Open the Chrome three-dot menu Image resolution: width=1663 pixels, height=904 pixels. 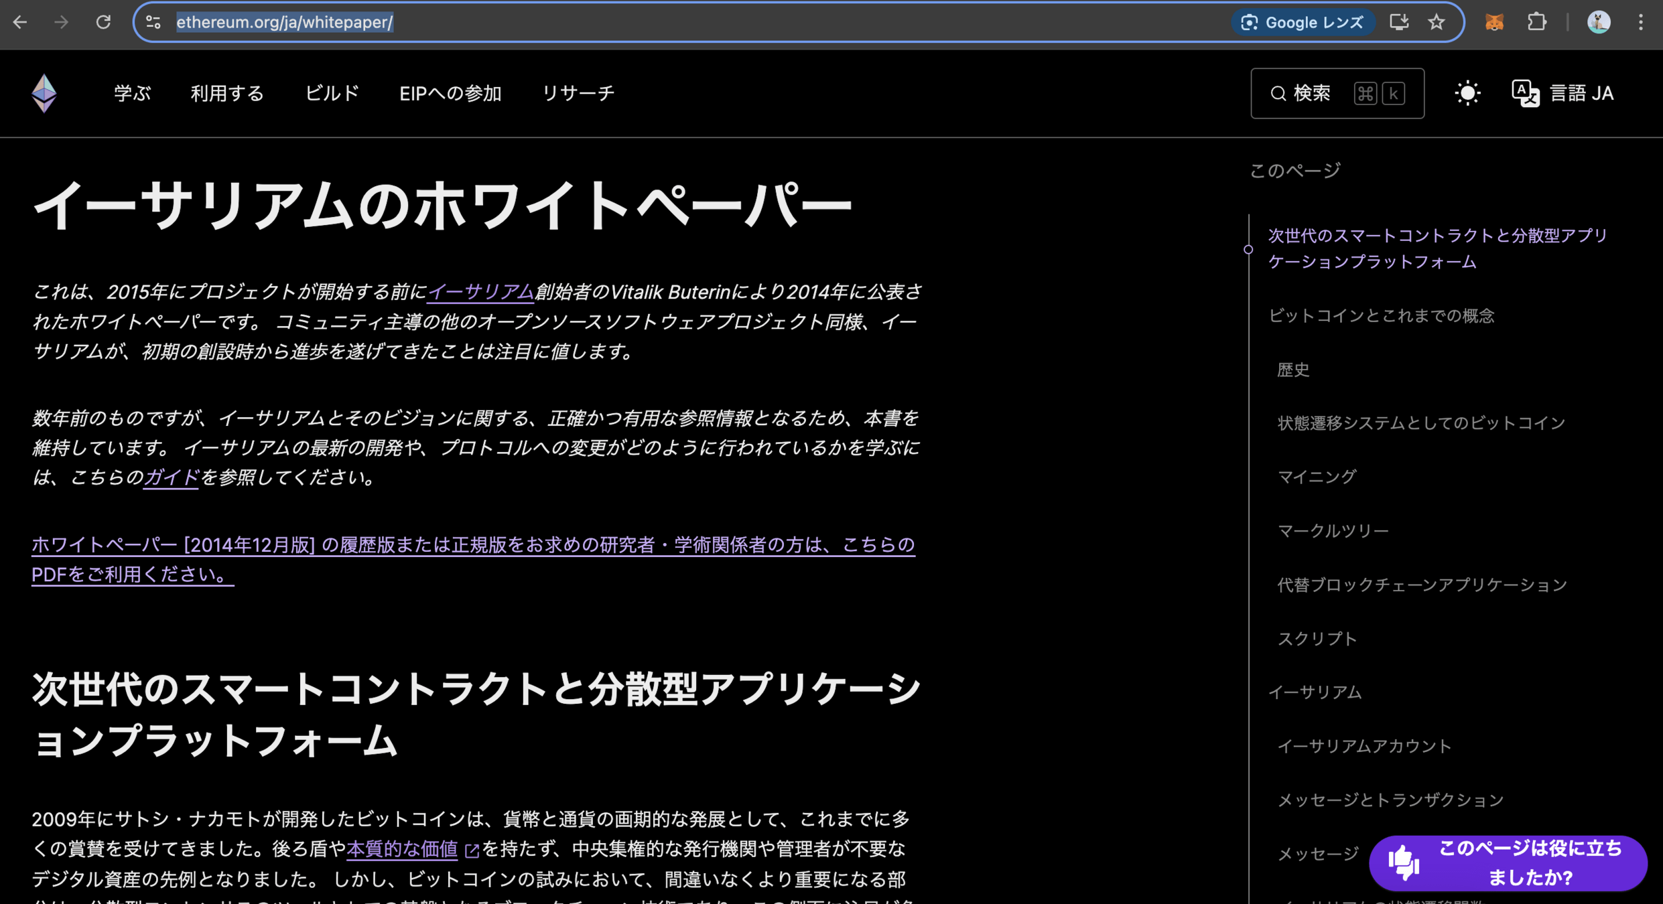1640,22
